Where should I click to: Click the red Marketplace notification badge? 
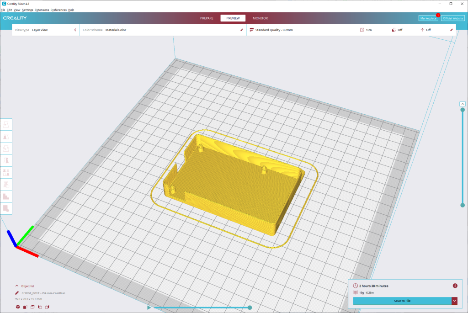(x=438, y=15)
